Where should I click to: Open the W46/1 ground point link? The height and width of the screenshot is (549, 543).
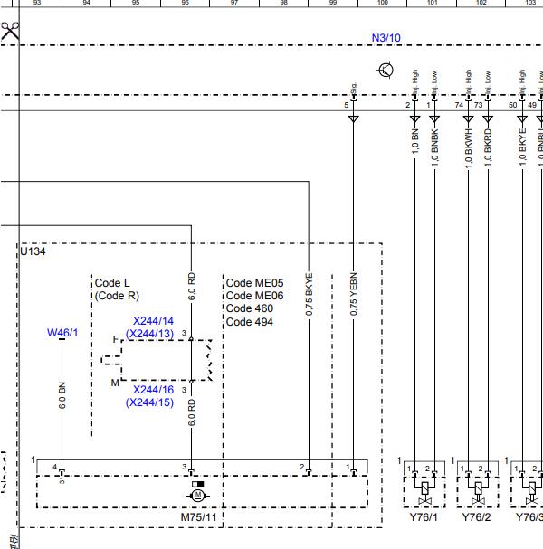[x=62, y=332]
